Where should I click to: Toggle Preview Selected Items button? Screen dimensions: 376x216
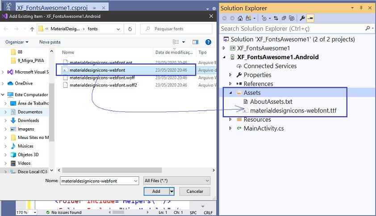pyautogui.click(x=310, y=18)
